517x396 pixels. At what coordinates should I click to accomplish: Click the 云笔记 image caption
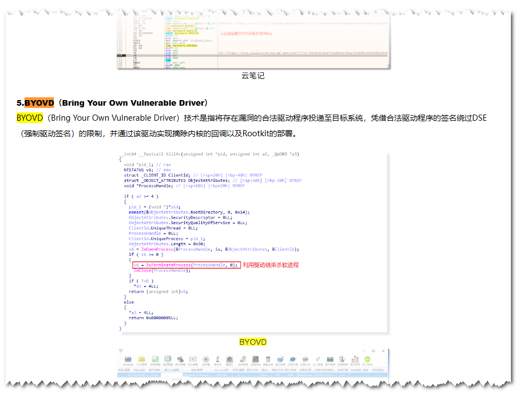253,76
